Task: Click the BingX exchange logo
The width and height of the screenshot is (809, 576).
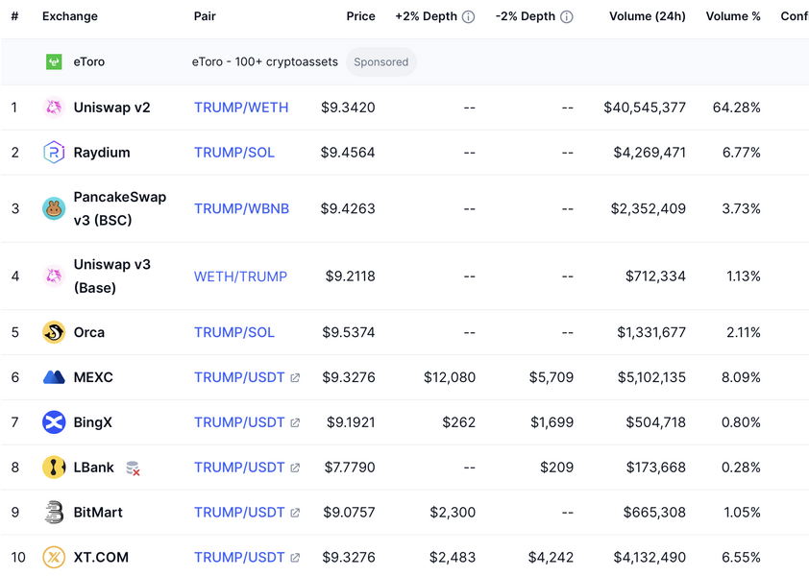Action: pos(54,422)
